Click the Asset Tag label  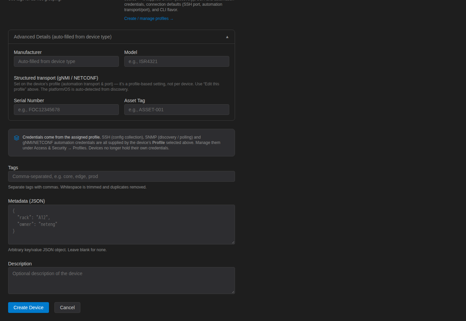(134, 100)
